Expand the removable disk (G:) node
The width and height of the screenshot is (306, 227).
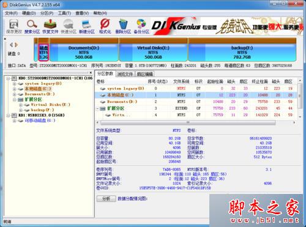pos(15,121)
